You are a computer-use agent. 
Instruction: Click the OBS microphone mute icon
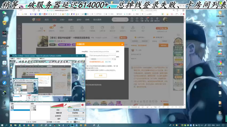click(x=66, y=105)
